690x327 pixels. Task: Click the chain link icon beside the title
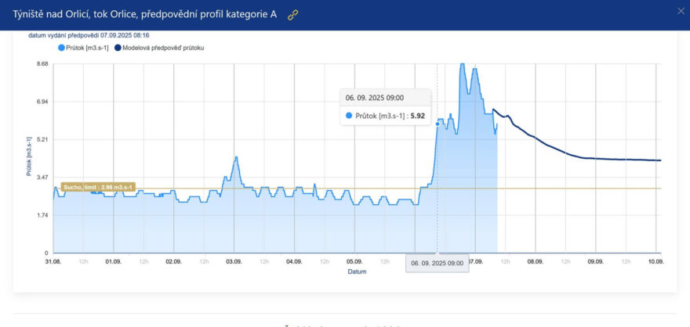pos(293,15)
